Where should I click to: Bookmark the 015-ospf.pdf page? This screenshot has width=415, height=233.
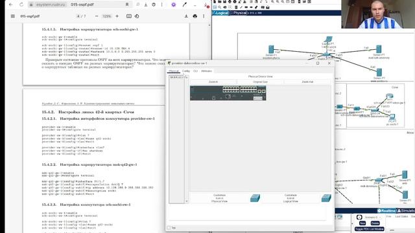(x=127, y=5)
